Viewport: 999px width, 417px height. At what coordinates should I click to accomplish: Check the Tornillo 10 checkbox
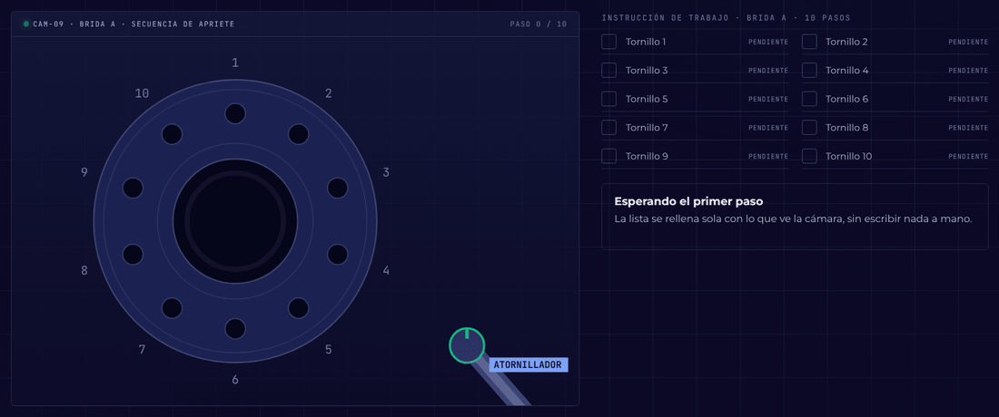[x=809, y=156]
